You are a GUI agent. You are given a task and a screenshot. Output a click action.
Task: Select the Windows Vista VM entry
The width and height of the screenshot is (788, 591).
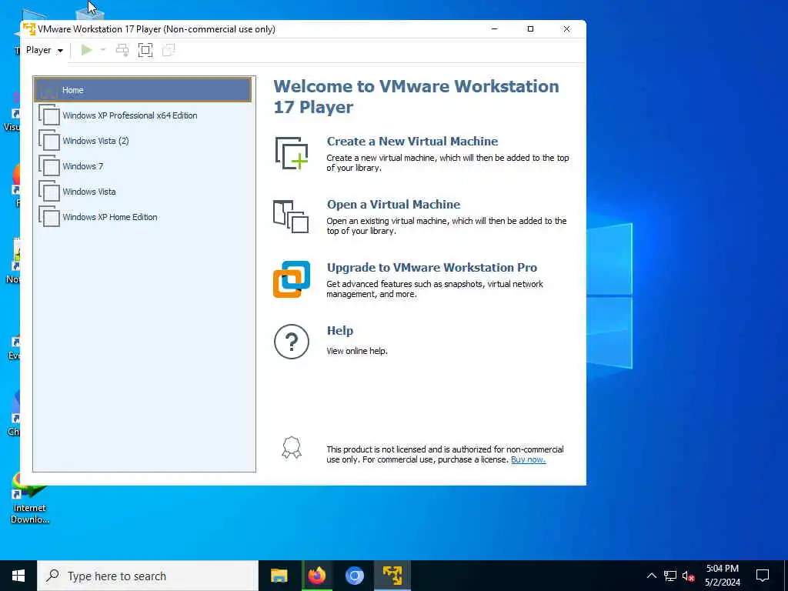pos(142,192)
